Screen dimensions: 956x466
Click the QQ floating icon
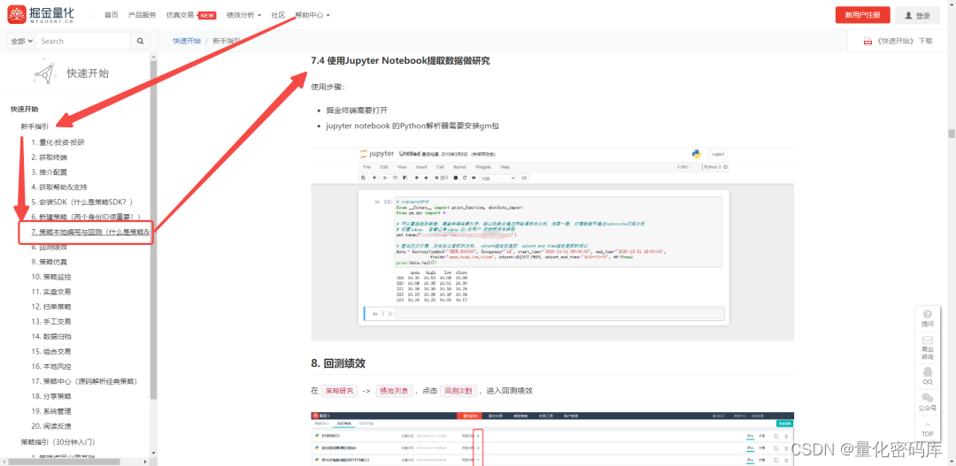click(928, 375)
